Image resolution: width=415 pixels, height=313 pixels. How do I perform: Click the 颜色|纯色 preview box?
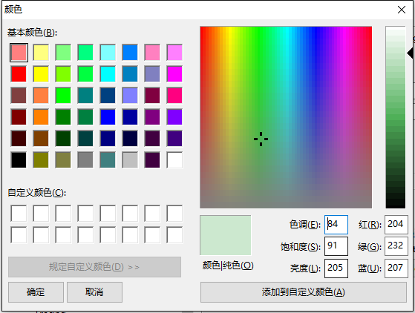226,235
